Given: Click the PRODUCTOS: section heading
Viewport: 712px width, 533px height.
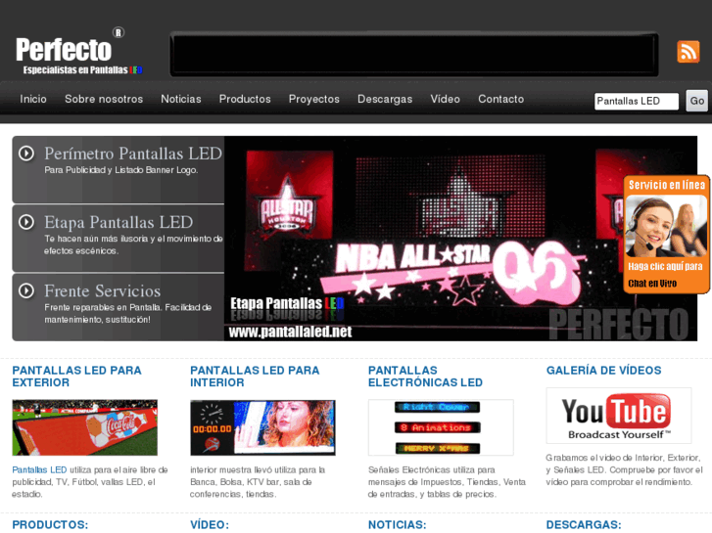Looking at the screenshot, I should click(x=50, y=525).
